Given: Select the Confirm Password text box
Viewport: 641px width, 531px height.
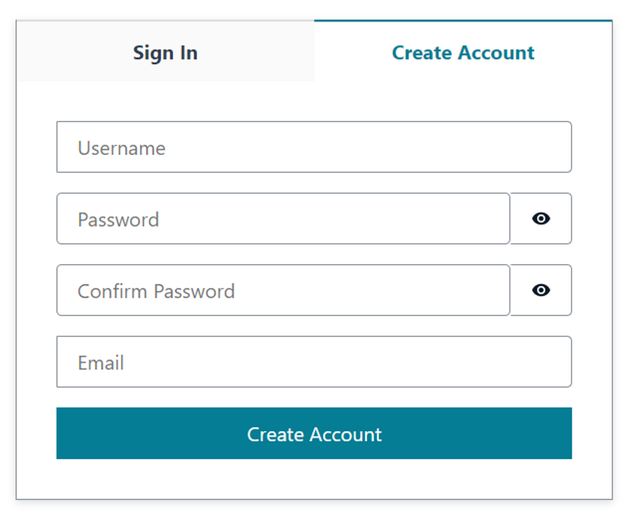Looking at the screenshot, I should (283, 290).
